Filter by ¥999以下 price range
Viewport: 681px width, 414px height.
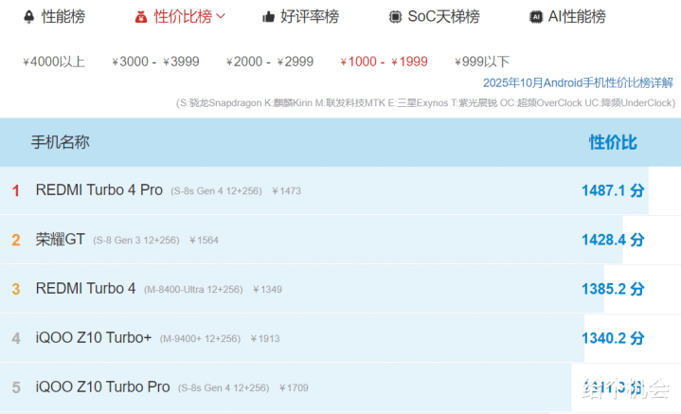(482, 62)
